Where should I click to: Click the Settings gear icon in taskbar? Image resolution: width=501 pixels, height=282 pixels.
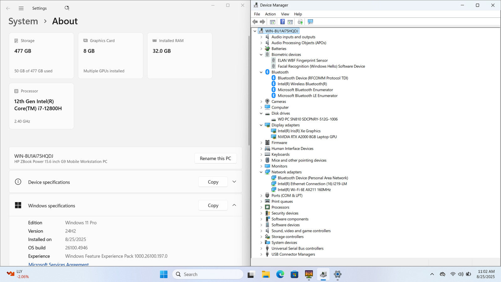338,274
